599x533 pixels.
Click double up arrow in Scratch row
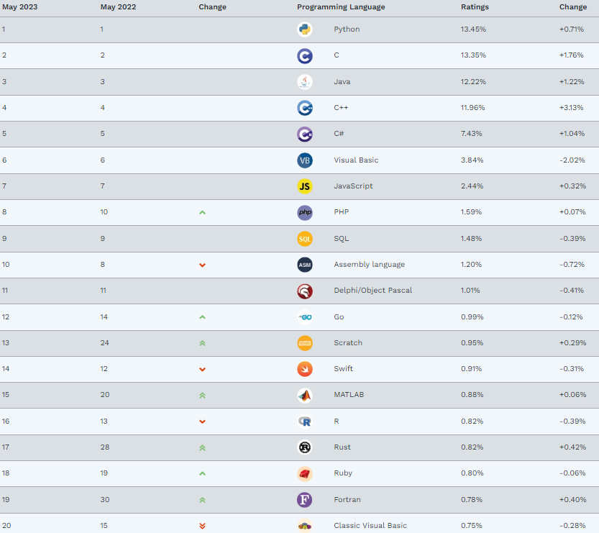[x=203, y=343]
